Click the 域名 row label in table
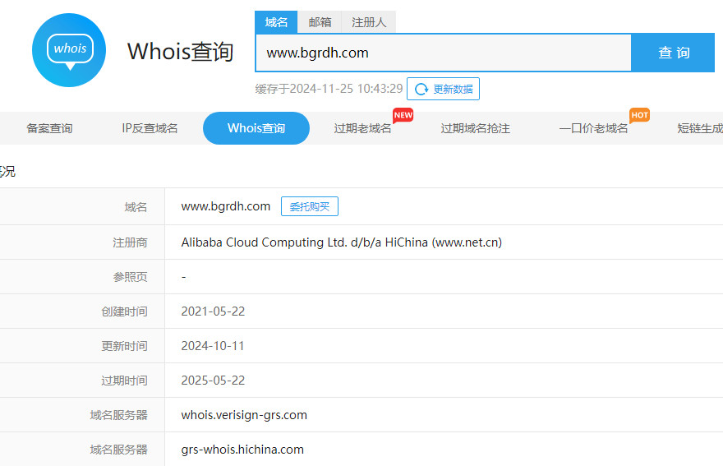723x466 pixels. click(x=136, y=207)
